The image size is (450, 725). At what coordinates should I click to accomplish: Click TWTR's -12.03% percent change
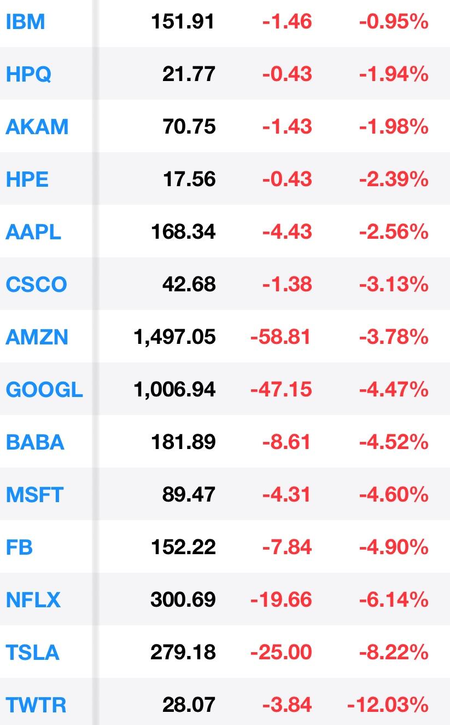coord(388,705)
